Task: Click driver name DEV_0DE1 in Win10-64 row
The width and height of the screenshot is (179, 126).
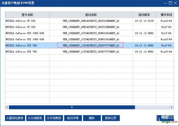Action: [x=91, y=21]
